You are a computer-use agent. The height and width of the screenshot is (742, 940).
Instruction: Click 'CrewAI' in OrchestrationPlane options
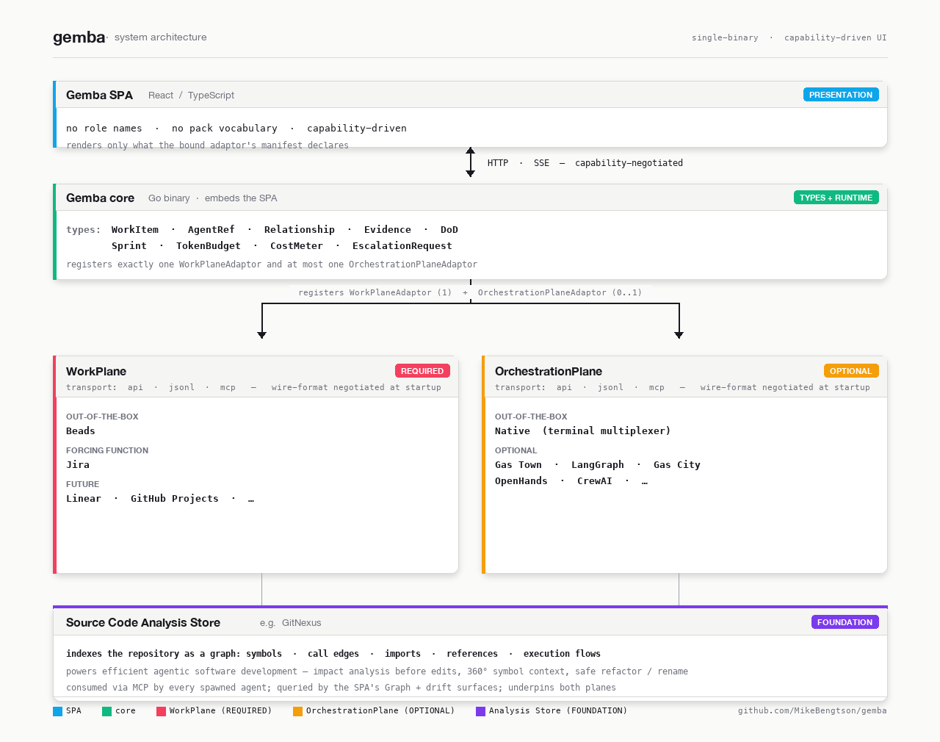point(595,480)
